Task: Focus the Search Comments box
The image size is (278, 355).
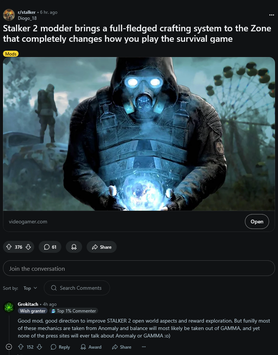Action: coord(77,288)
